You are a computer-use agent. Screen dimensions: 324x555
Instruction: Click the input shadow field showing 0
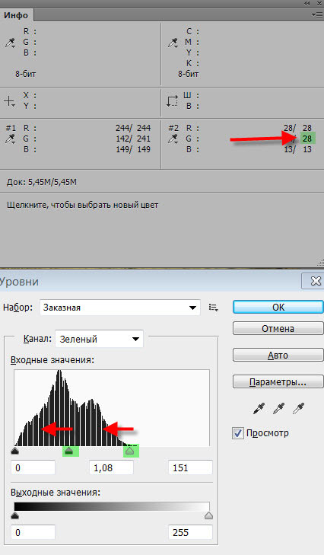[33, 467]
